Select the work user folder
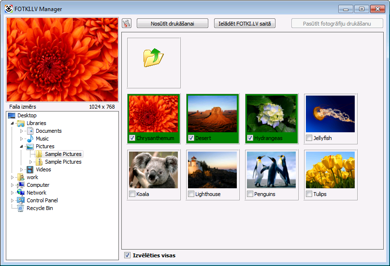Viewport: 390px width, 266px height. point(32,177)
